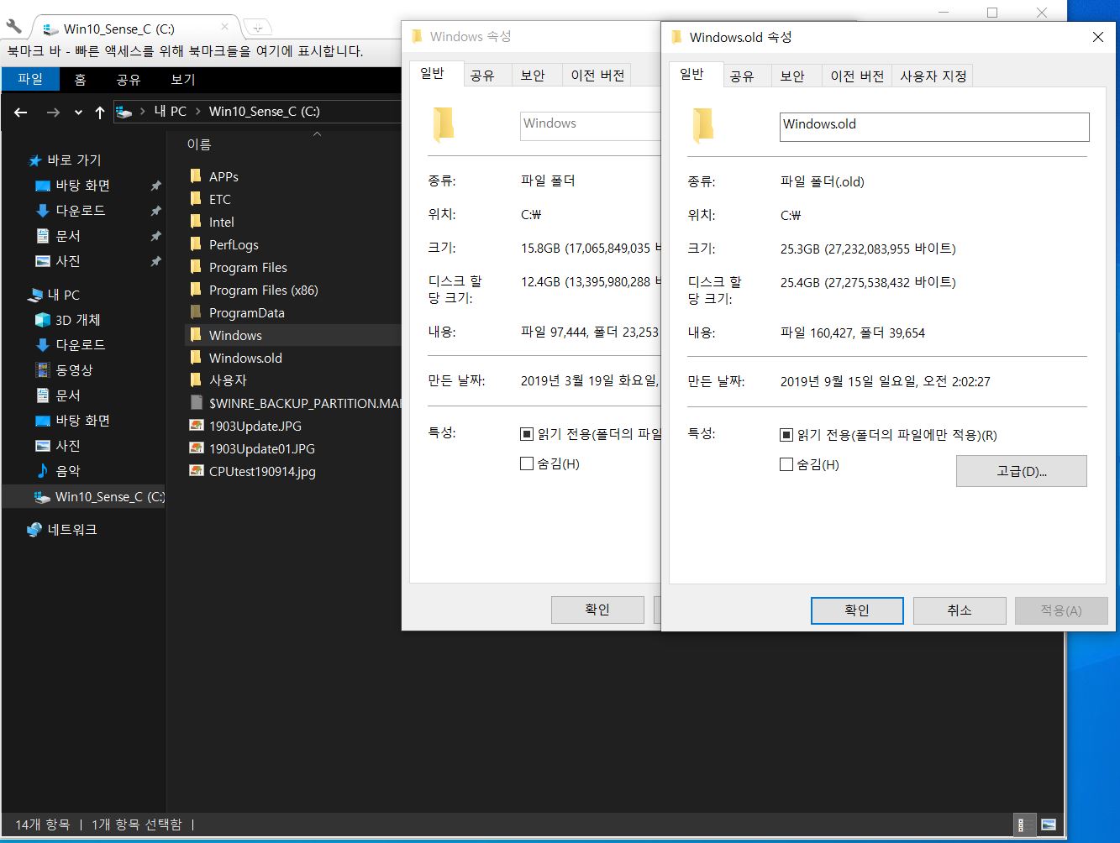
Task: Open 사용자 지정 tab in Windows.old 속성
Action: coord(933,76)
